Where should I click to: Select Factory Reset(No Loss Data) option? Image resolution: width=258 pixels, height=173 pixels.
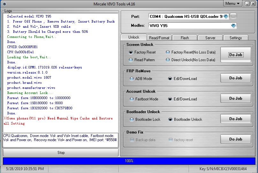click(x=191, y=52)
